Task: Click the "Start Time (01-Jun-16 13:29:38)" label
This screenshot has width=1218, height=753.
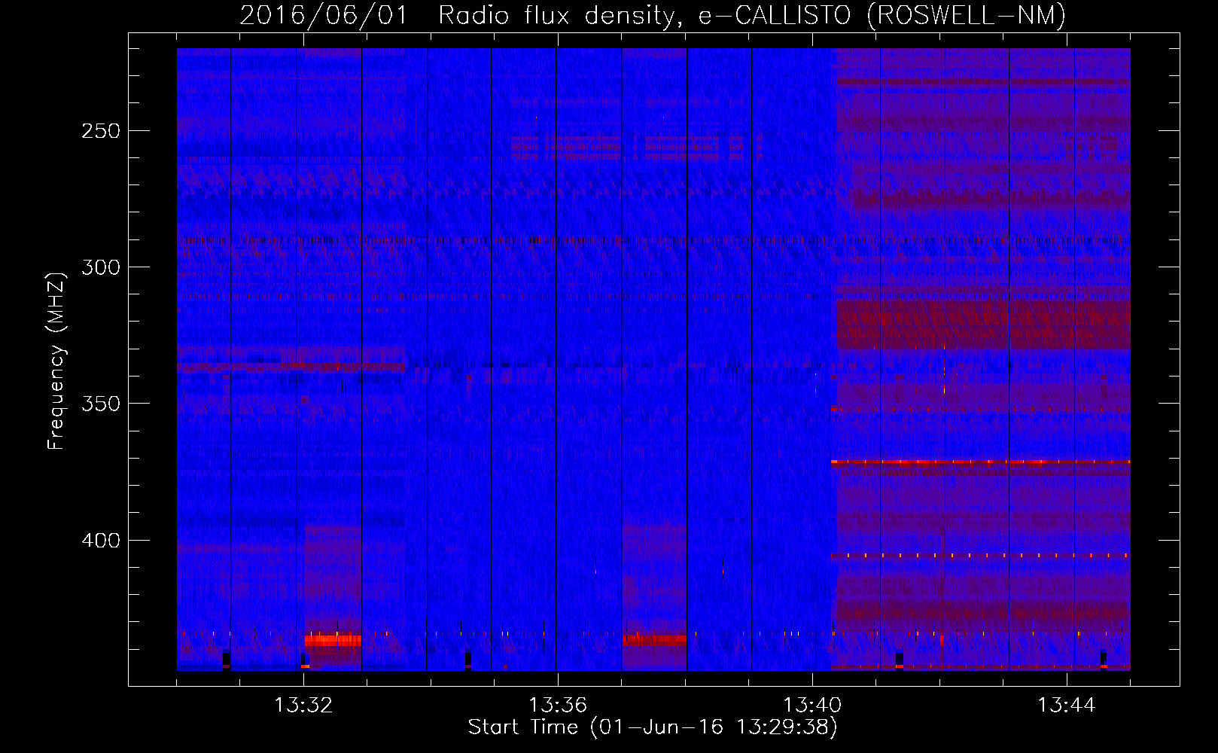Action: (653, 727)
